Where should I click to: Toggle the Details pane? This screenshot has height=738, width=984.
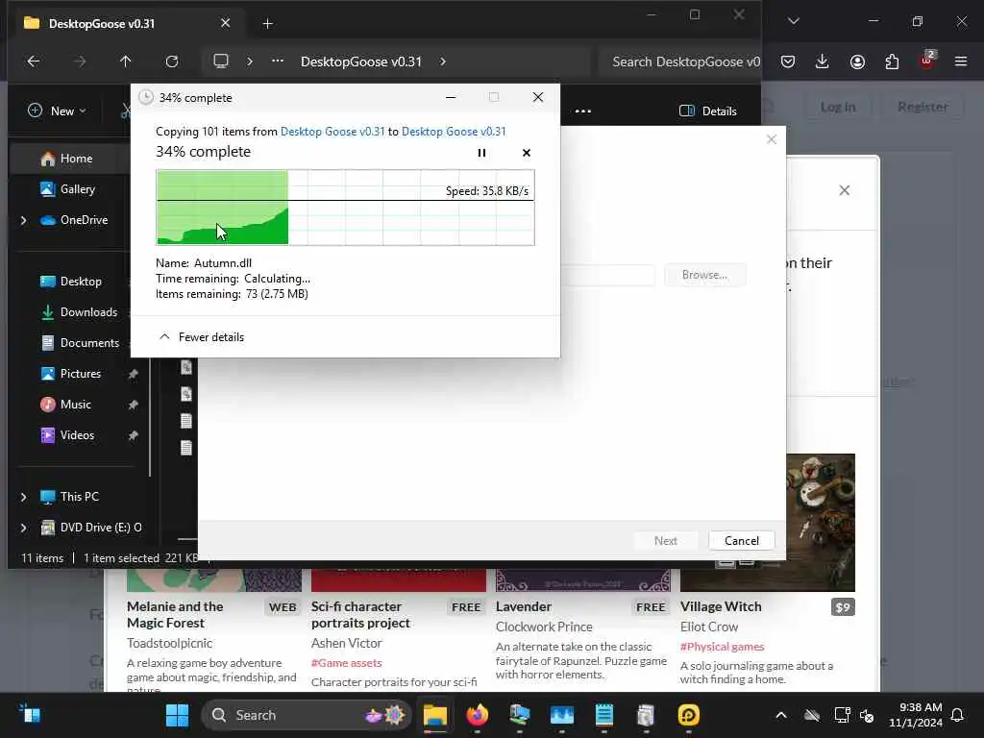708,111
